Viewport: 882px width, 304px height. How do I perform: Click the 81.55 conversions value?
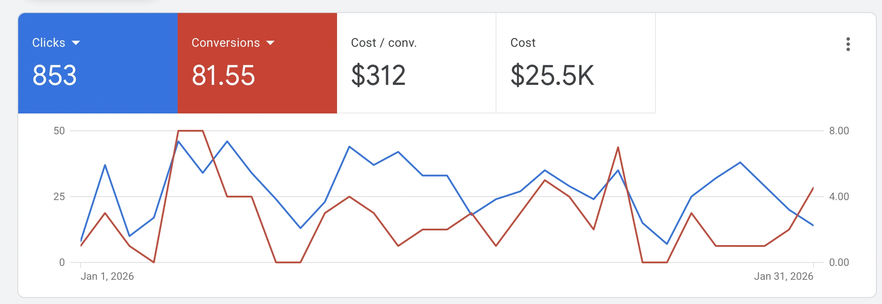pyautogui.click(x=223, y=75)
